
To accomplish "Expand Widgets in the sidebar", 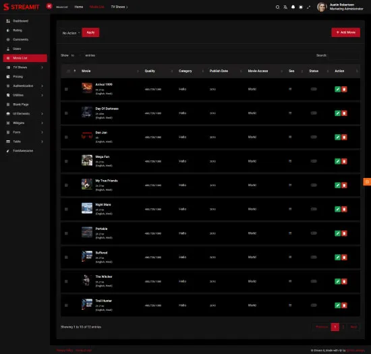I will [25, 123].
